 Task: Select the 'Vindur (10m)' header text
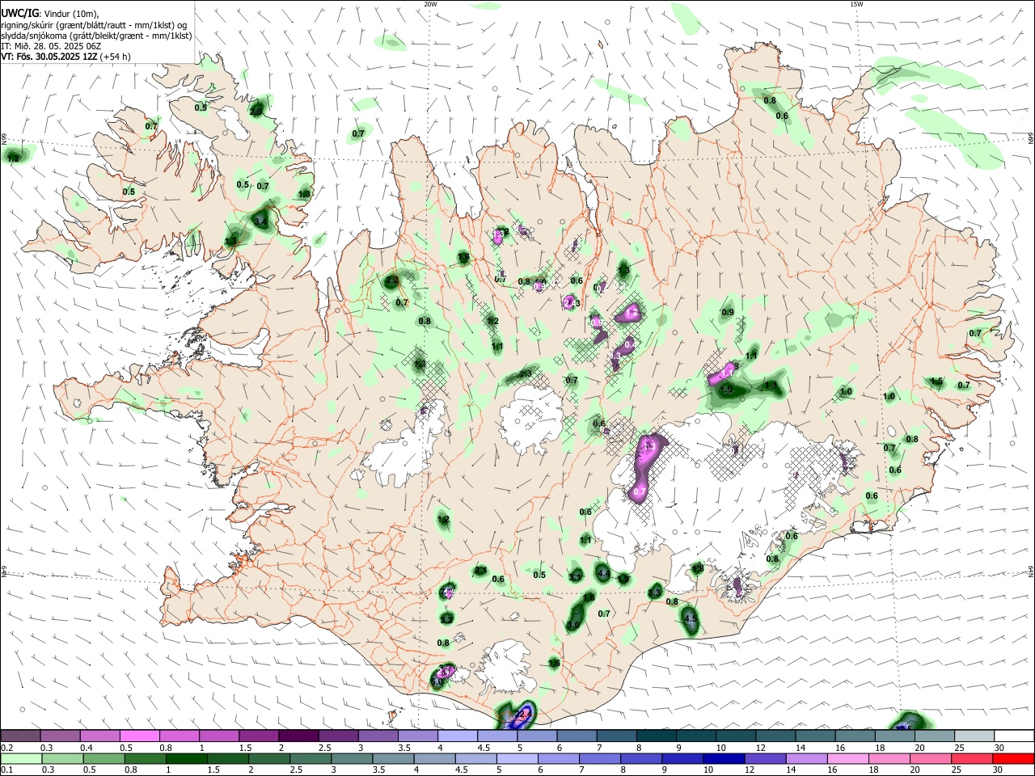(x=71, y=14)
